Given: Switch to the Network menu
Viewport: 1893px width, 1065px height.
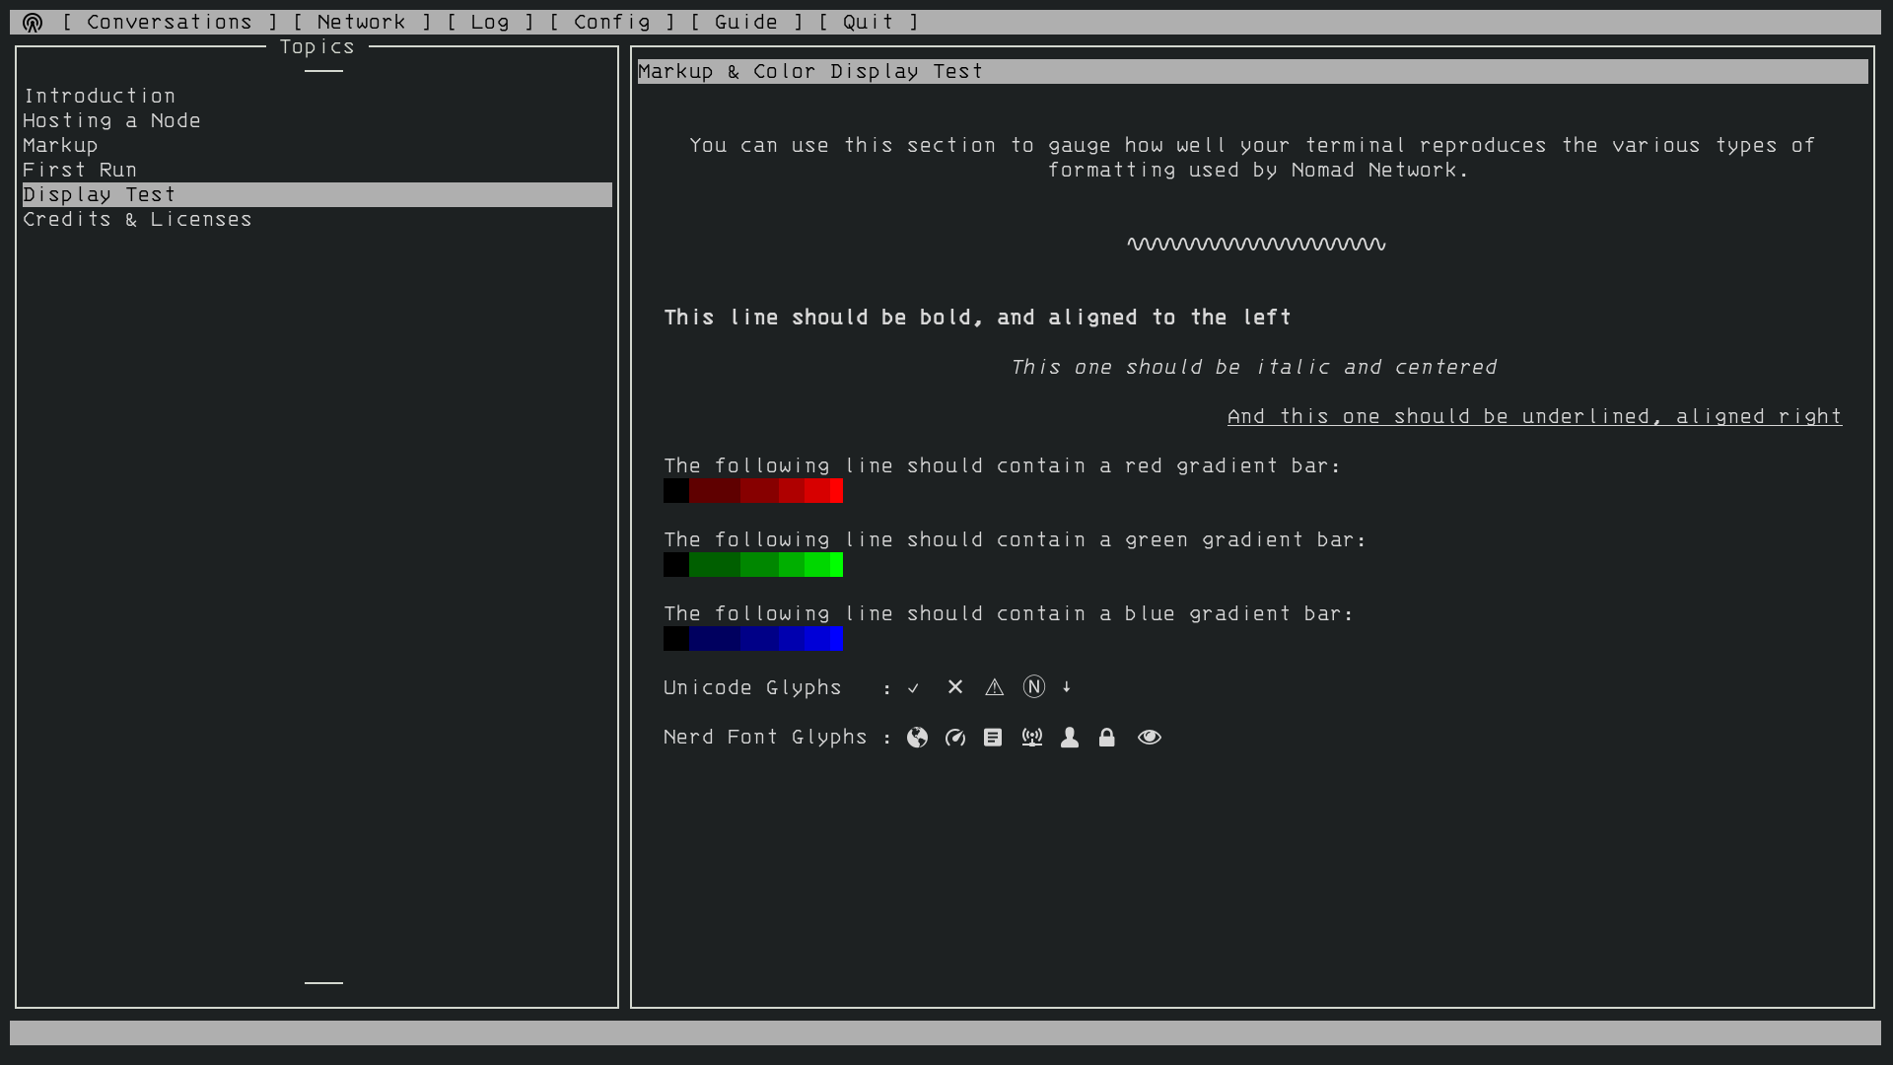Looking at the screenshot, I should (361, 22).
